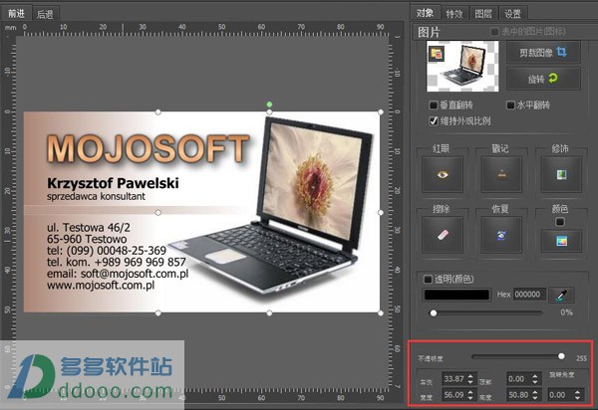The width and height of the screenshot is (598, 410).
Task: Click the 不透明度 opacity slider showing 255
Action: [518, 356]
